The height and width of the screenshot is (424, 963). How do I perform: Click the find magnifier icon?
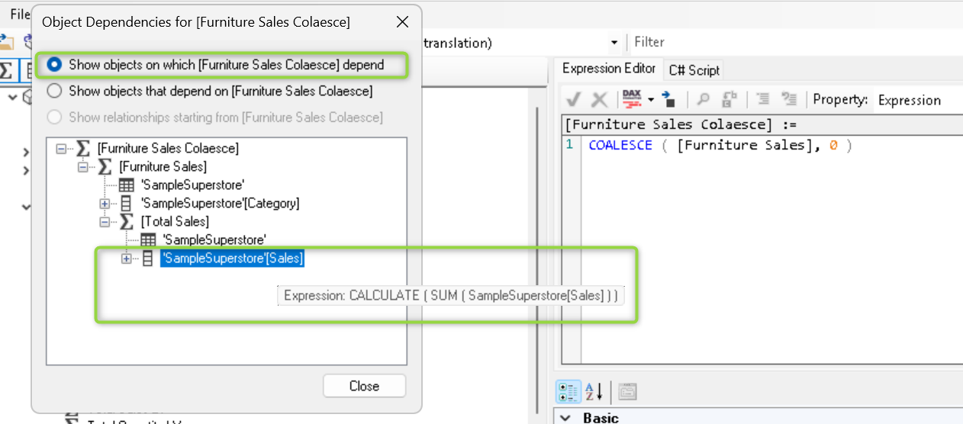click(704, 99)
